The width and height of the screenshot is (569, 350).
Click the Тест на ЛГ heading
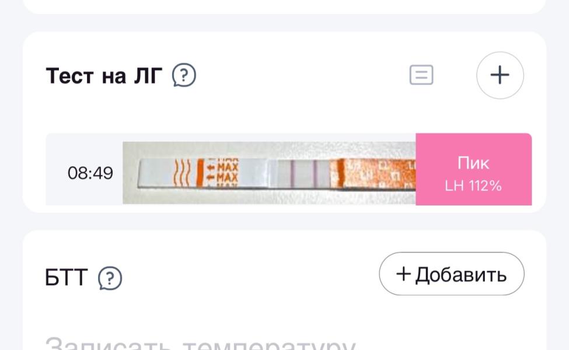104,75
